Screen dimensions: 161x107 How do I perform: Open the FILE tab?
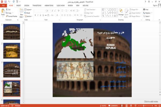click(3, 5)
